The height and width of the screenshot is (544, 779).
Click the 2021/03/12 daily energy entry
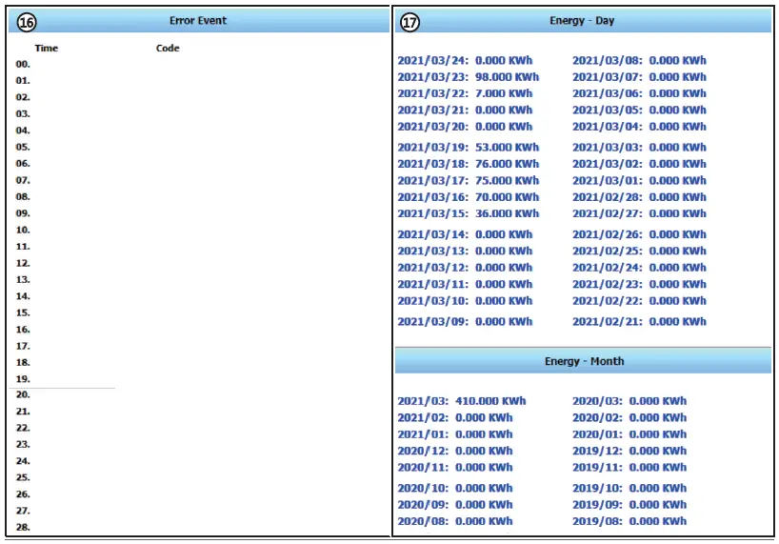(465, 268)
